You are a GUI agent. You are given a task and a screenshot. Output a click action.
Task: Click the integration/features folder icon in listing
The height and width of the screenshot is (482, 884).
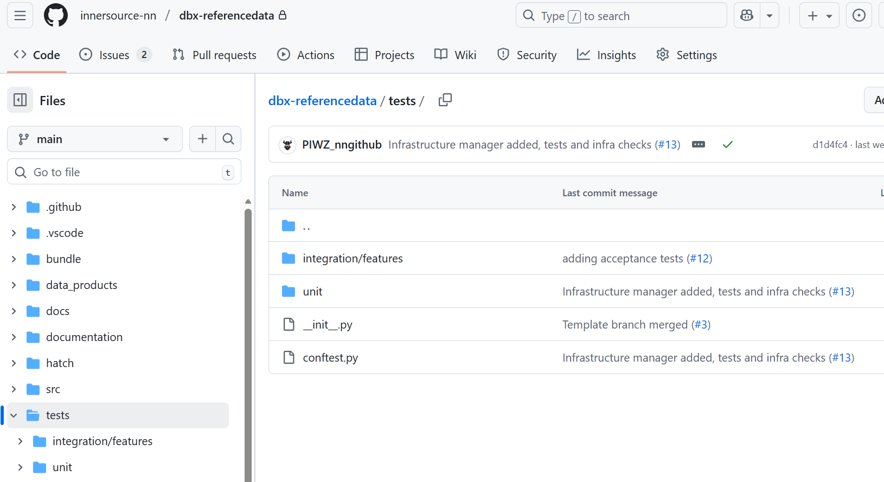289,258
